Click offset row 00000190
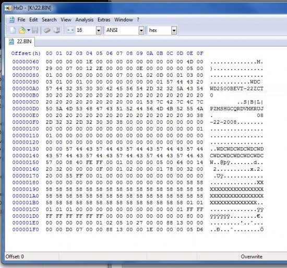 click(x=26, y=190)
